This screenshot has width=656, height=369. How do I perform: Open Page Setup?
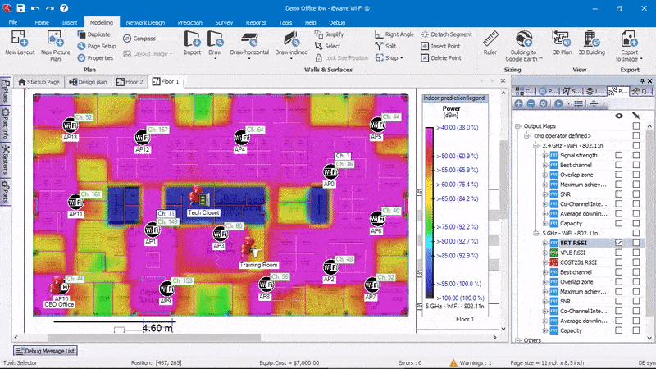(x=97, y=46)
